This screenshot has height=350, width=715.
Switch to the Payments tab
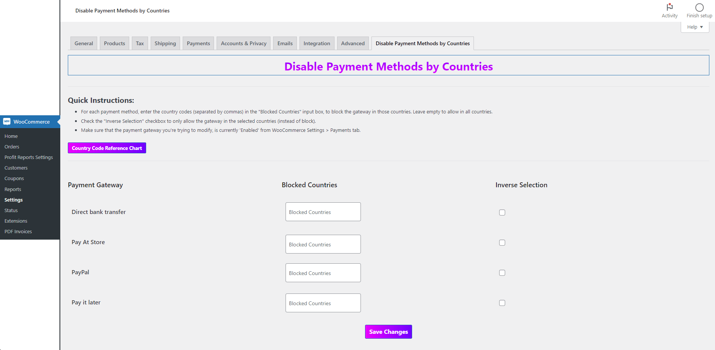[x=198, y=43]
